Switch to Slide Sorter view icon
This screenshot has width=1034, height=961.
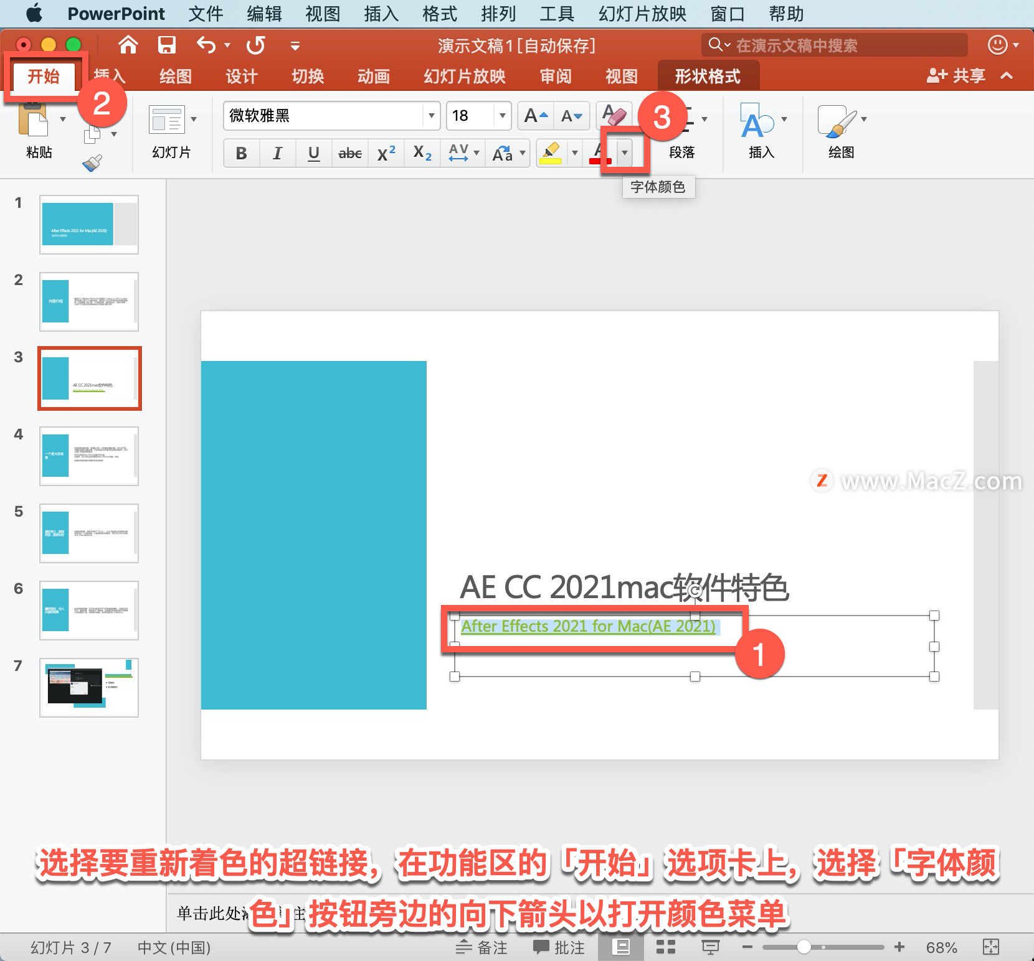click(x=666, y=947)
